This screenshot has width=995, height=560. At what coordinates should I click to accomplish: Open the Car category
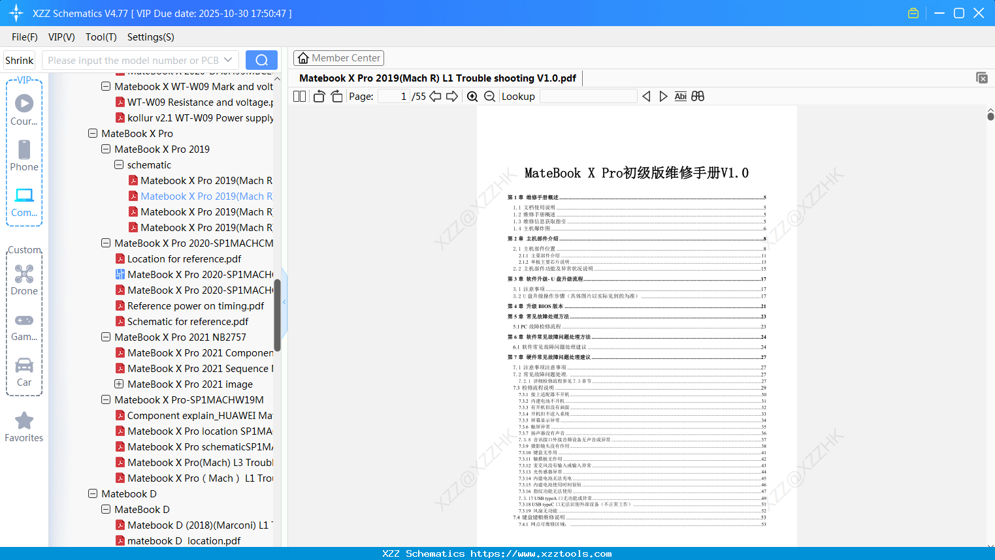[24, 371]
